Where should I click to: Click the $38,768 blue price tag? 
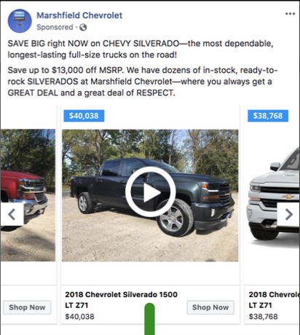[268, 116]
